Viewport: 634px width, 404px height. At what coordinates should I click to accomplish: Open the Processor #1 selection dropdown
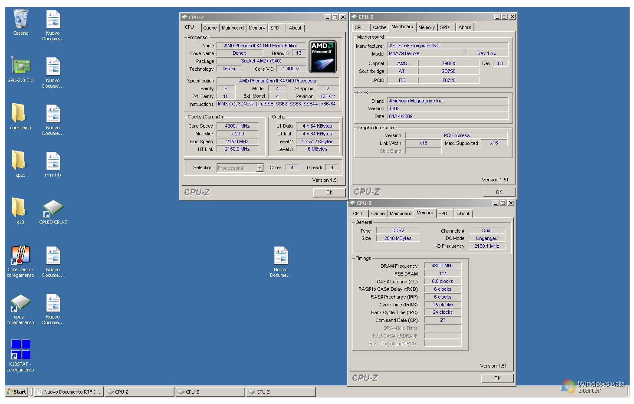point(260,168)
